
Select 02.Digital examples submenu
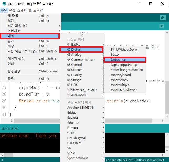[x=81, y=50]
